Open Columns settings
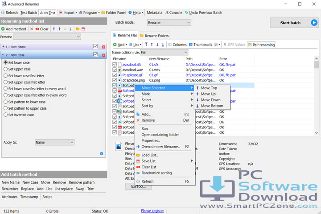 pos(177,45)
